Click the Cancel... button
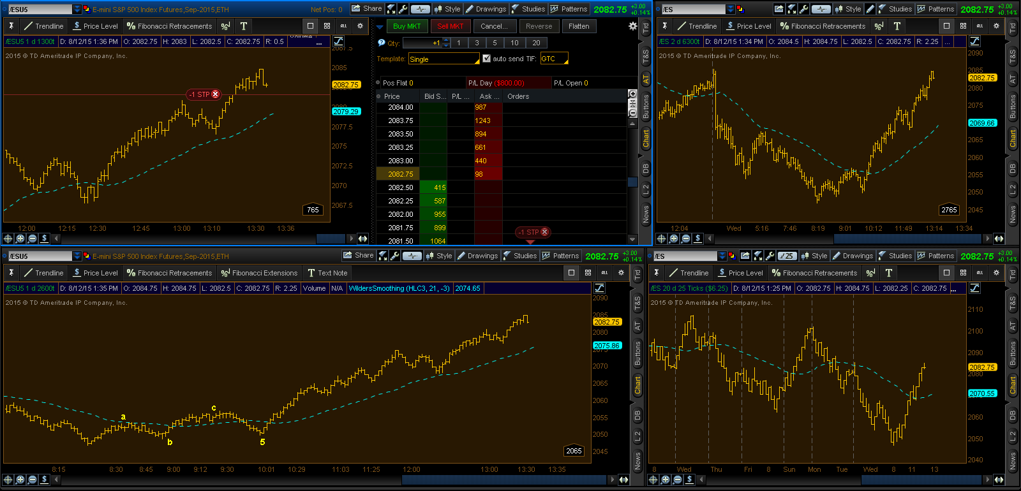 pos(495,26)
